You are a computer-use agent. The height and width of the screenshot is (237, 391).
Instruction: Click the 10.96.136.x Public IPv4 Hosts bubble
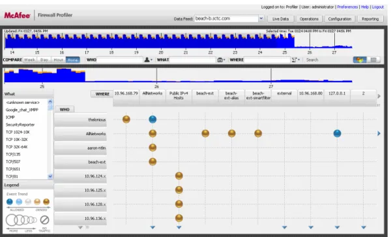click(x=179, y=218)
